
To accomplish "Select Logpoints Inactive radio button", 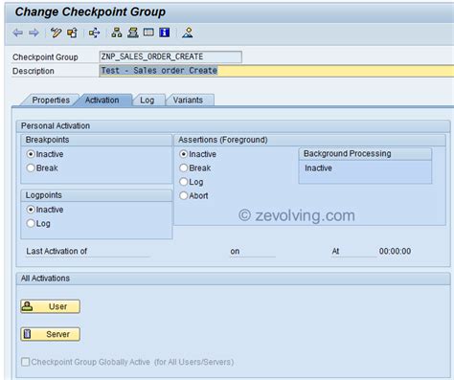I will [31, 210].
